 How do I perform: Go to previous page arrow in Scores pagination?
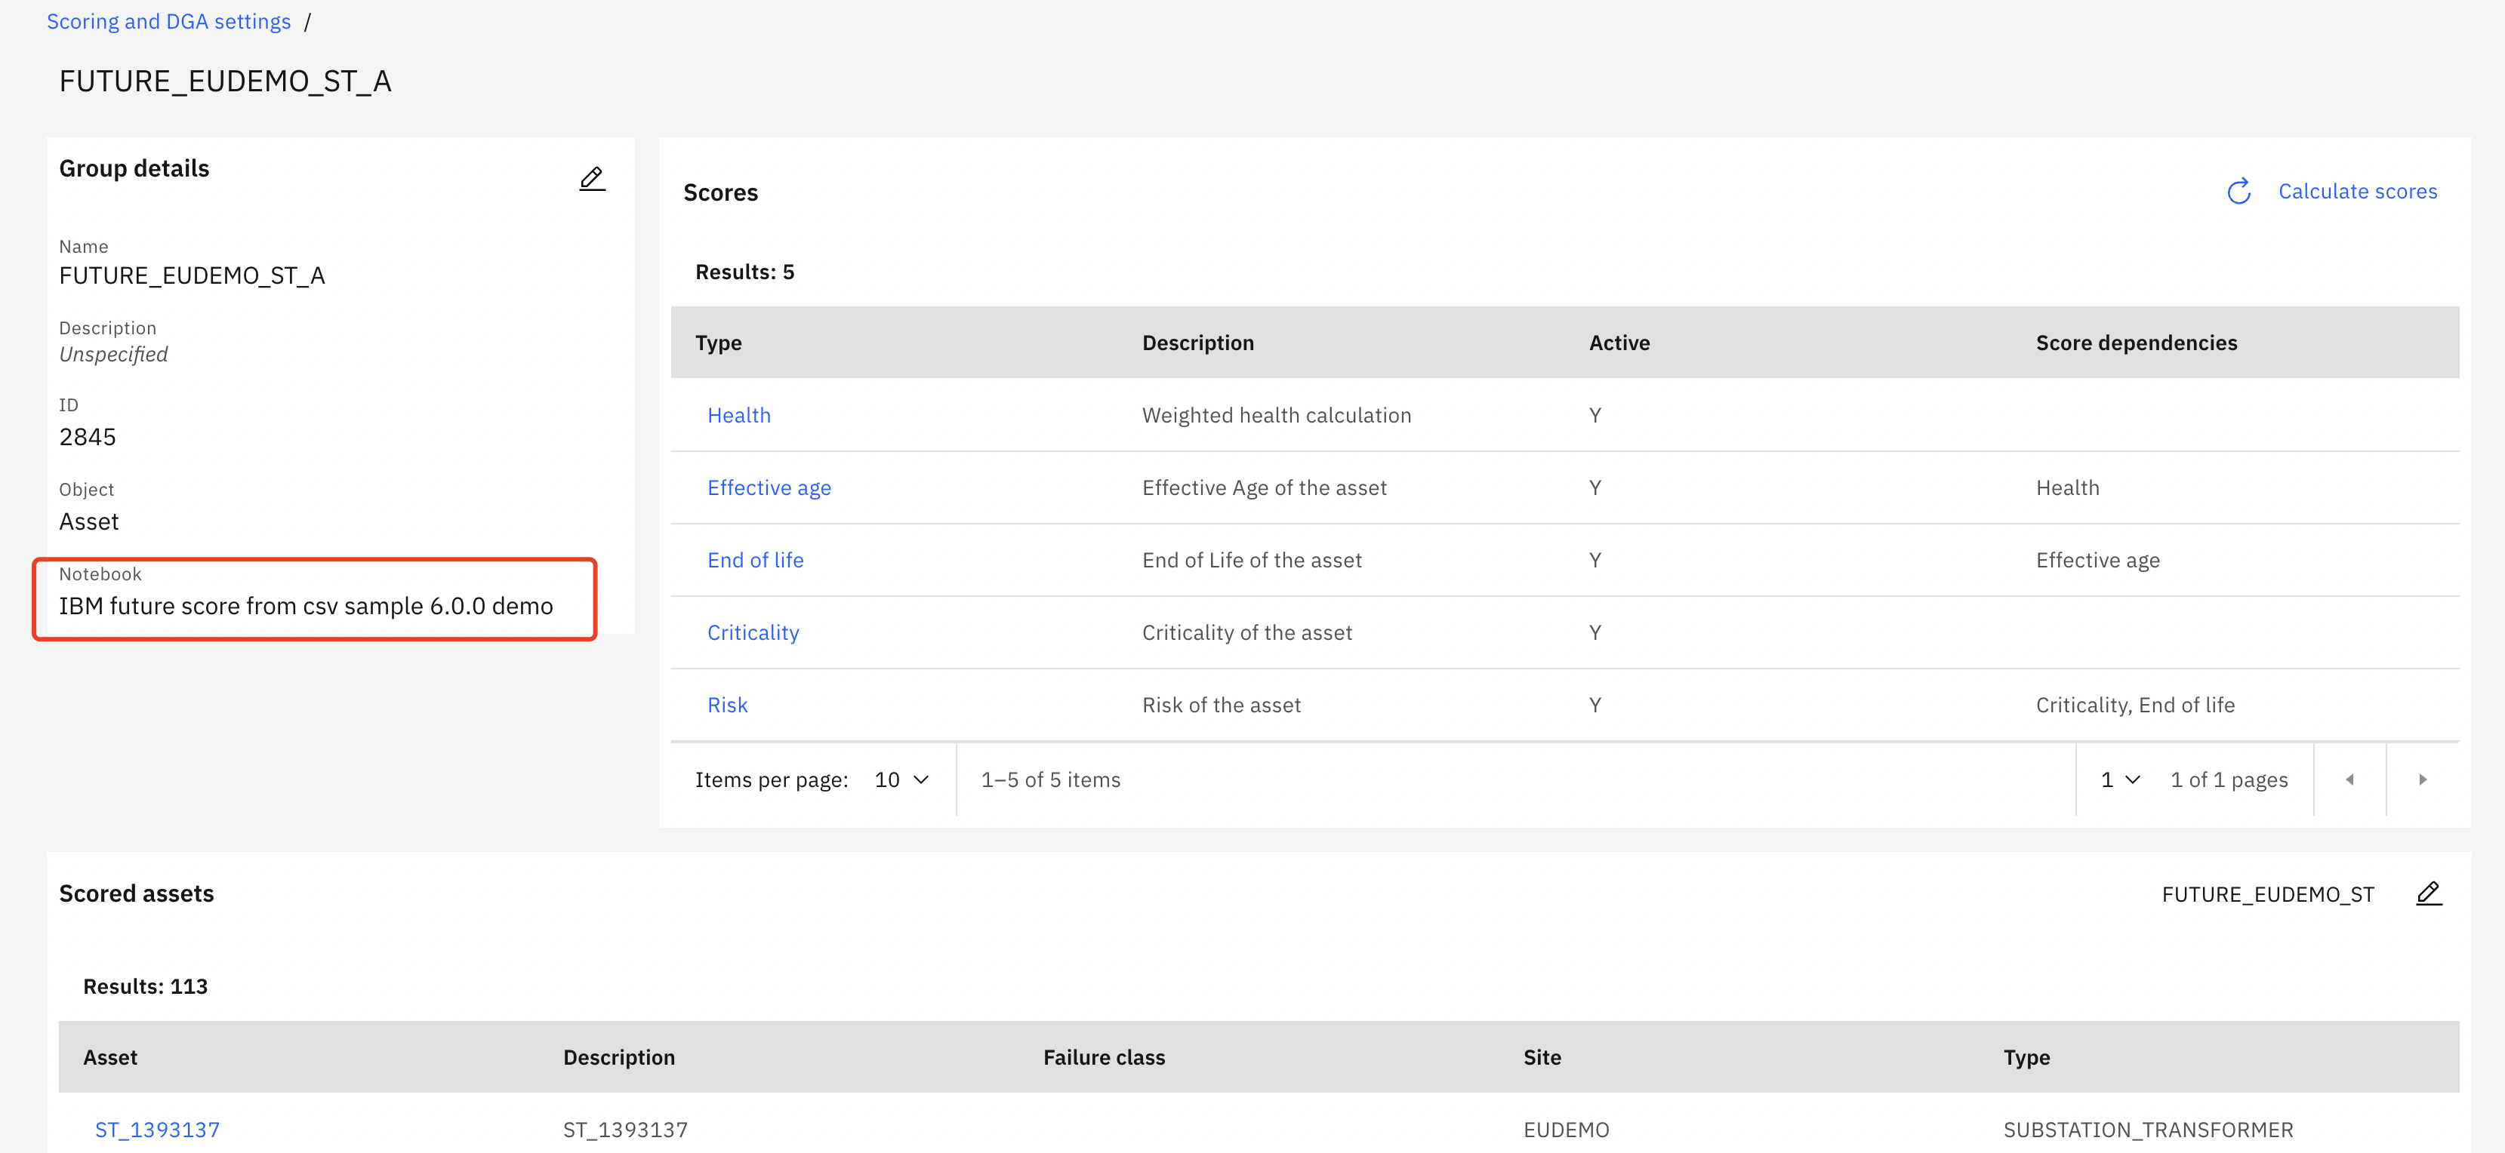tap(2349, 779)
